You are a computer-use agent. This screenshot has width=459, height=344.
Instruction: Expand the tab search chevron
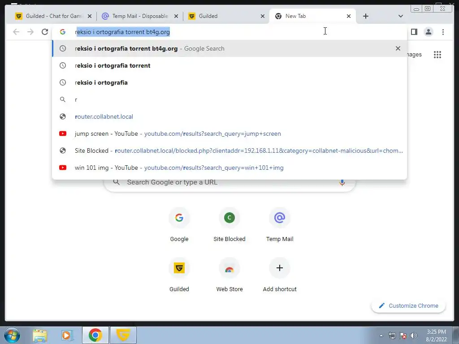tap(401, 16)
